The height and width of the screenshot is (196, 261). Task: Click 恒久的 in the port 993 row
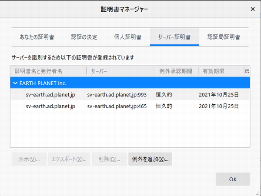point(164,95)
